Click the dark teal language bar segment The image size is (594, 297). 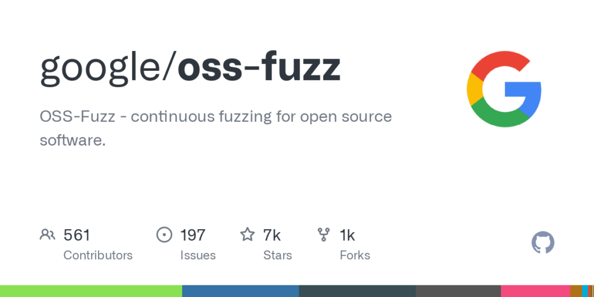[357, 291]
